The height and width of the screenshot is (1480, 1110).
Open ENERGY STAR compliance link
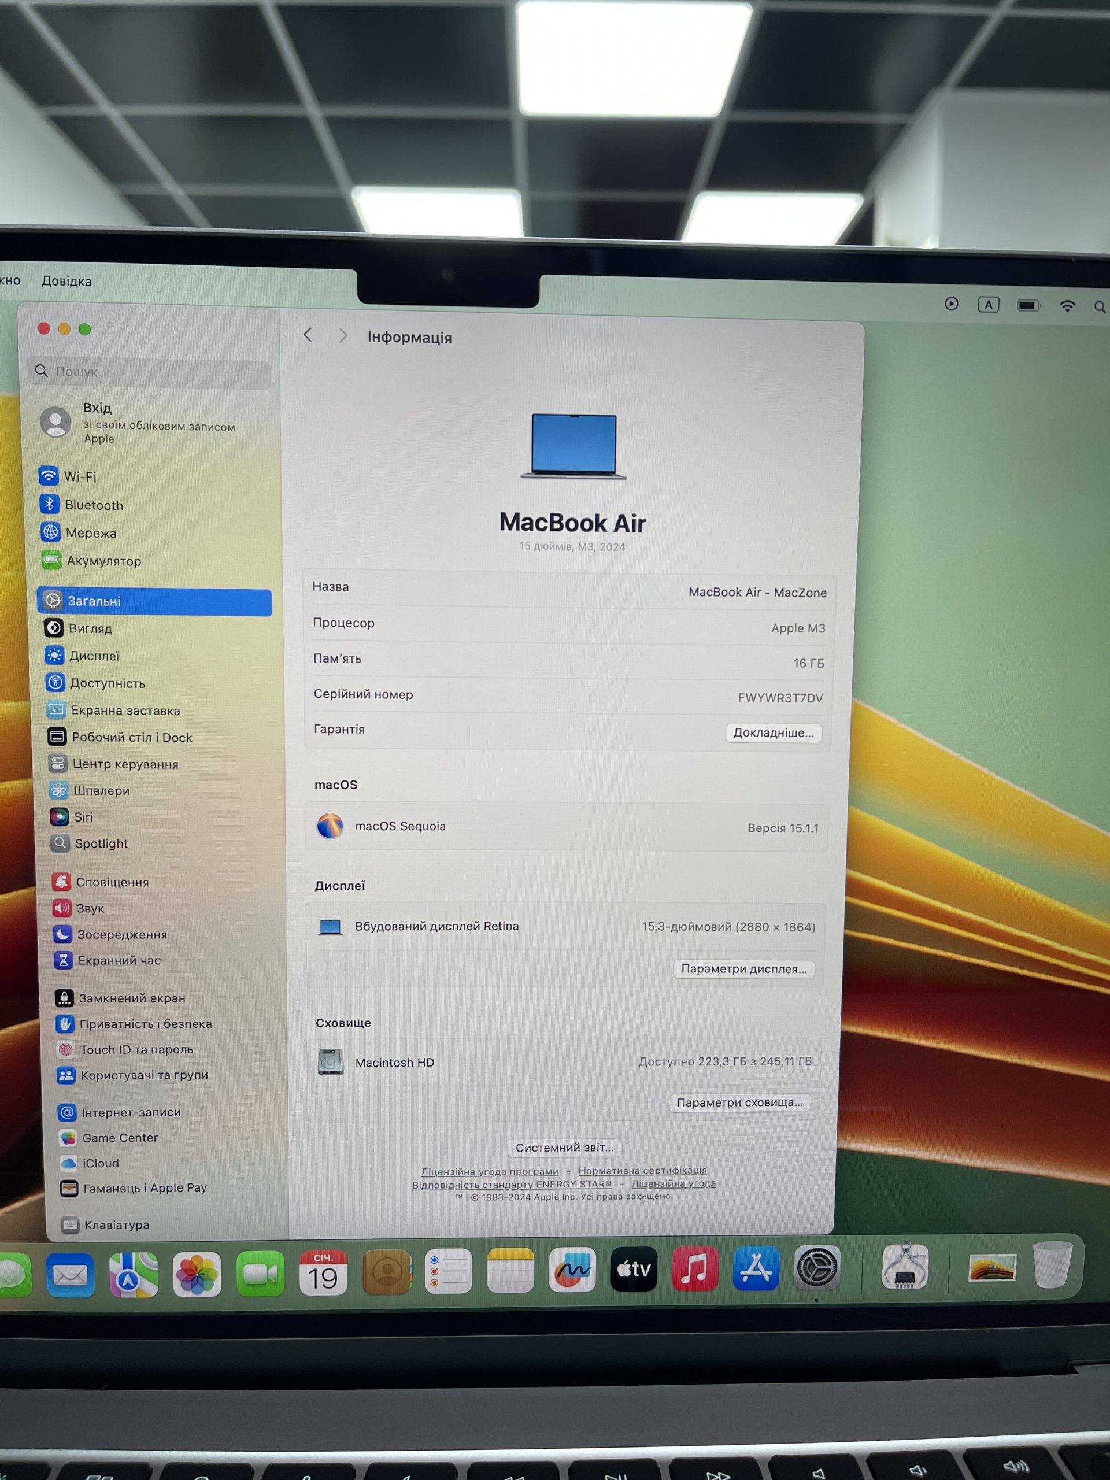[x=512, y=1184]
